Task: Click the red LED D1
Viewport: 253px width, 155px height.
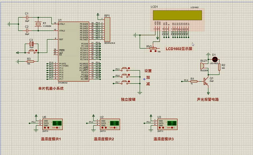Action: (215, 59)
